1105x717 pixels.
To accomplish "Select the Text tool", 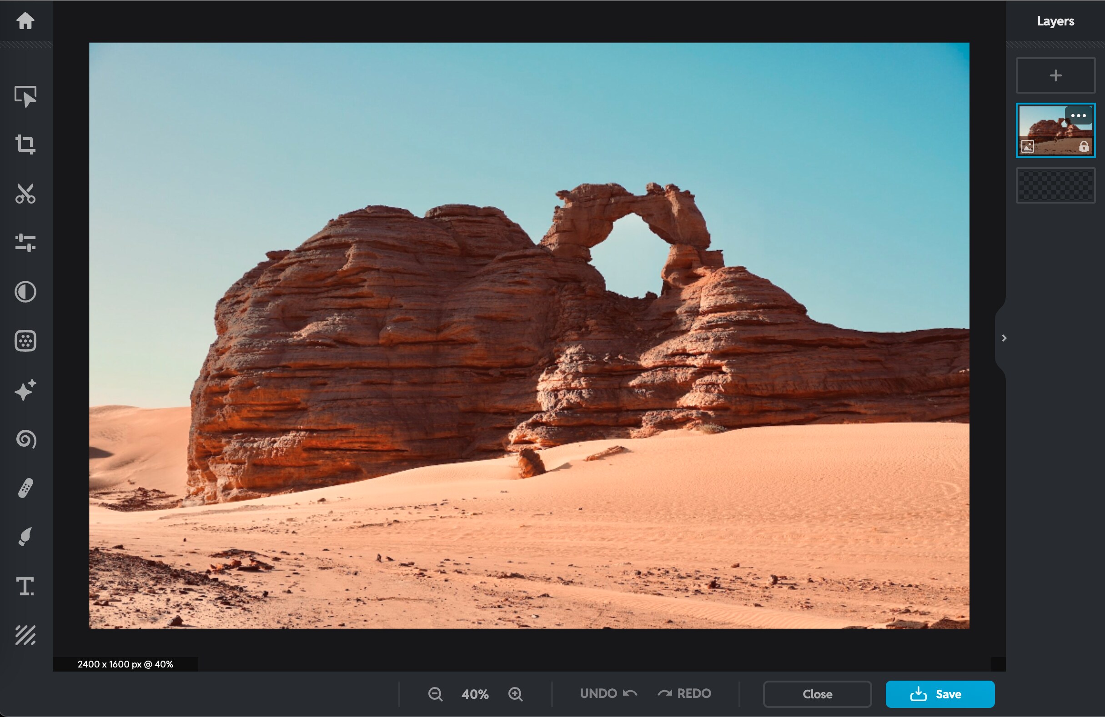I will [25, 586].
